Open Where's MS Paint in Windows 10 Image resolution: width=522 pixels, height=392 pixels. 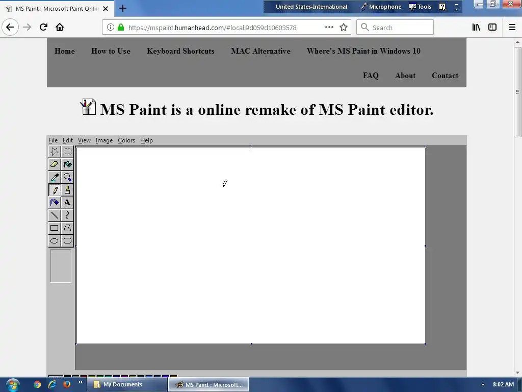tap(363, 51)
